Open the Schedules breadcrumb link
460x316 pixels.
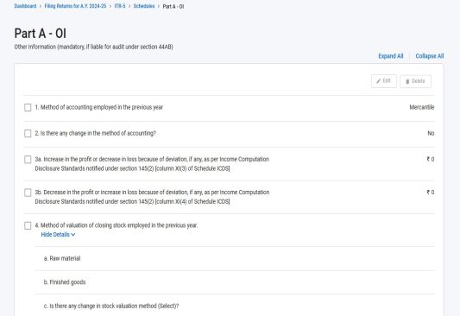tap(144, 6)
